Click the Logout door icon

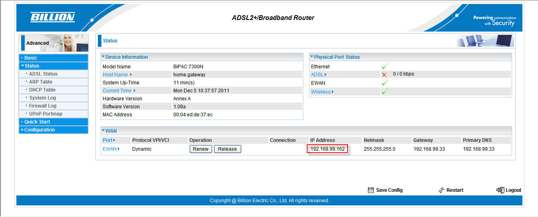pyautogui.click(x=500, y=190)
